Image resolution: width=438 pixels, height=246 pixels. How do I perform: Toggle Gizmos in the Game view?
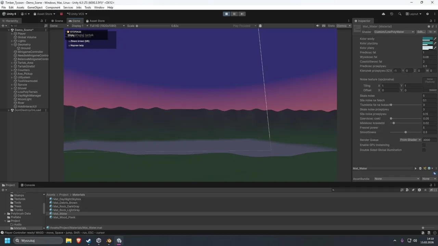coord(342,26)
